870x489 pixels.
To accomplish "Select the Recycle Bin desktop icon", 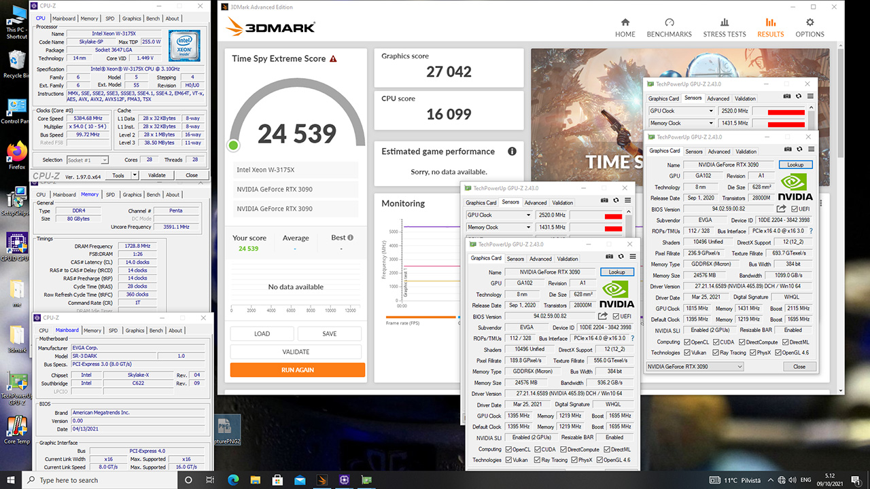I will 16,65.
